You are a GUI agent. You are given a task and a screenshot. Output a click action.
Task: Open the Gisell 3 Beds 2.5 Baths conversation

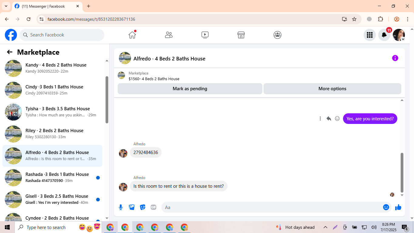pyautogui.click(x=52, y=199)
